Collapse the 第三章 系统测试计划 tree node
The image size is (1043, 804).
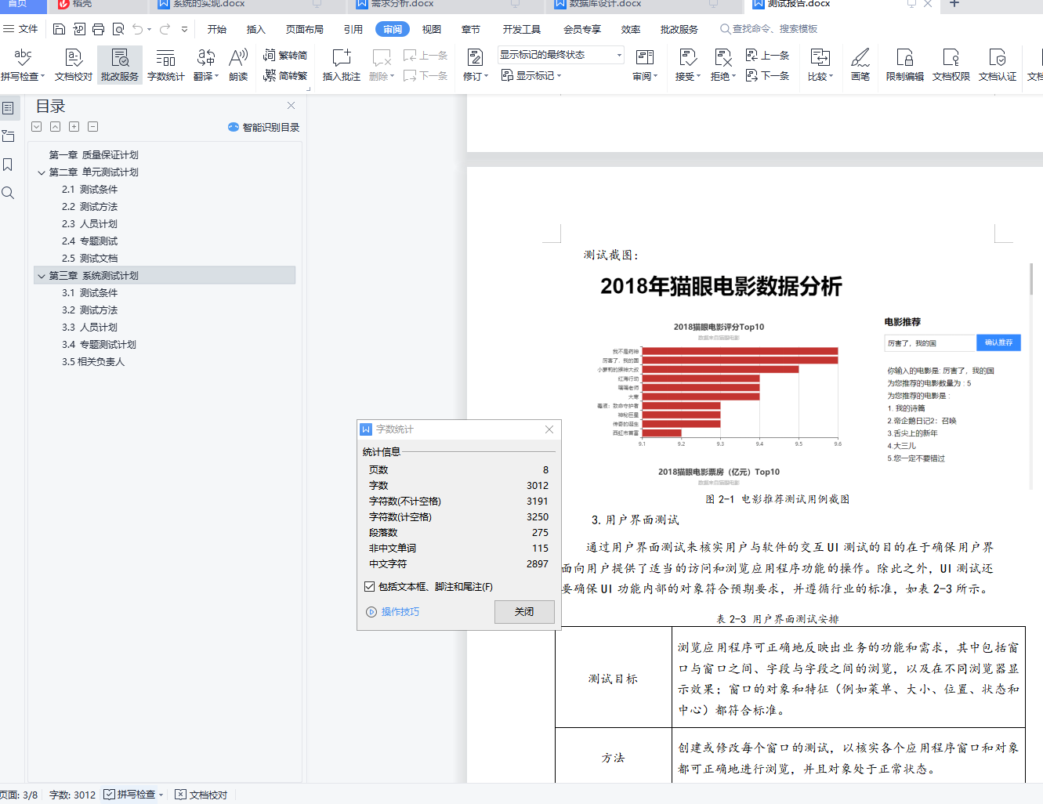coord(42,276)
